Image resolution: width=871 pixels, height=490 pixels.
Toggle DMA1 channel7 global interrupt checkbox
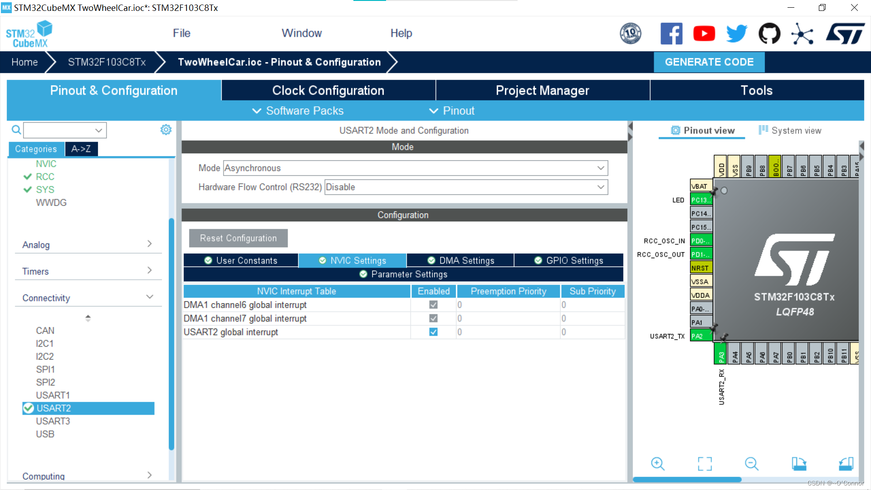433,318
